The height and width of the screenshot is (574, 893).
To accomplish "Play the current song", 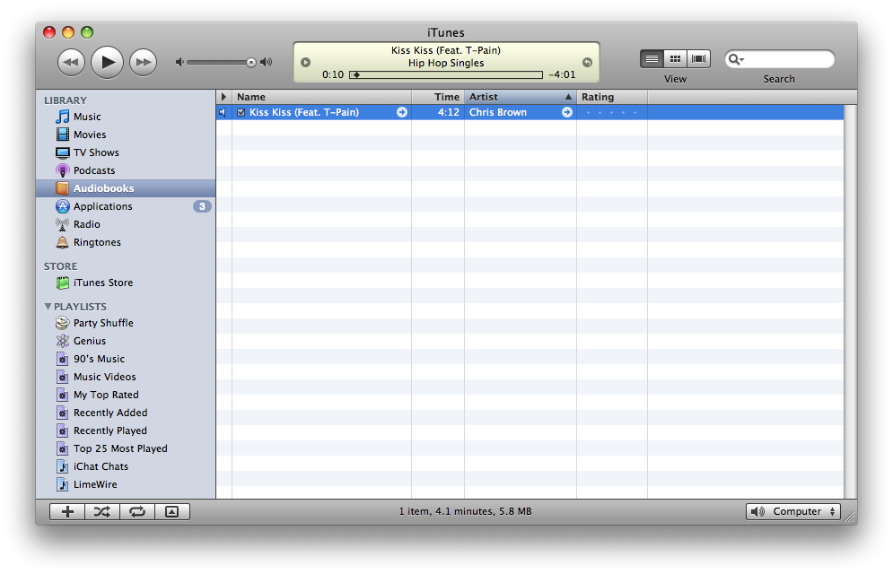I will 108,62.
